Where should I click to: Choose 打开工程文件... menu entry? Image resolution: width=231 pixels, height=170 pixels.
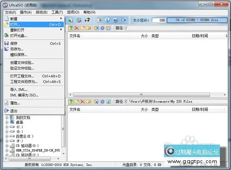click(x=34, y=76)
